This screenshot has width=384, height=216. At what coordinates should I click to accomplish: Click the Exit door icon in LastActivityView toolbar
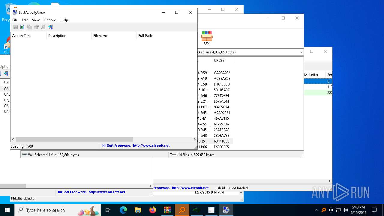coord(50,27)
